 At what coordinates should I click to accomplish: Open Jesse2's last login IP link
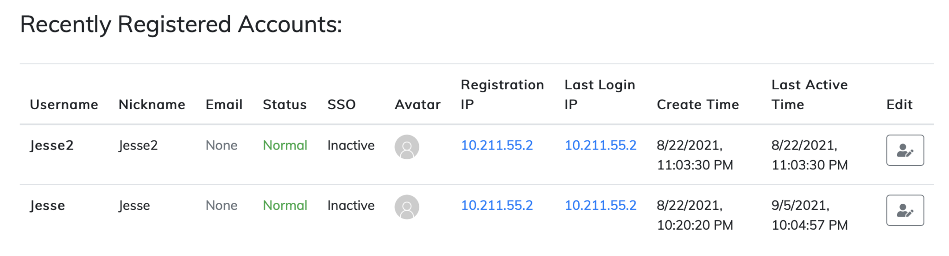click(600, 145)
